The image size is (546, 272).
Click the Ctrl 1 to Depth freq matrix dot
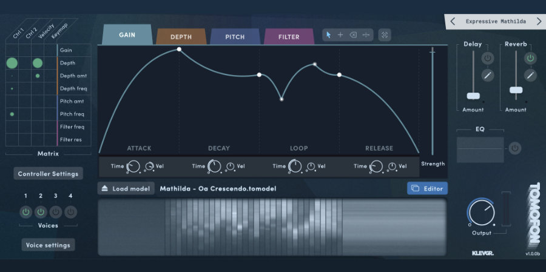pyautogui.click(x=12, y=88)
